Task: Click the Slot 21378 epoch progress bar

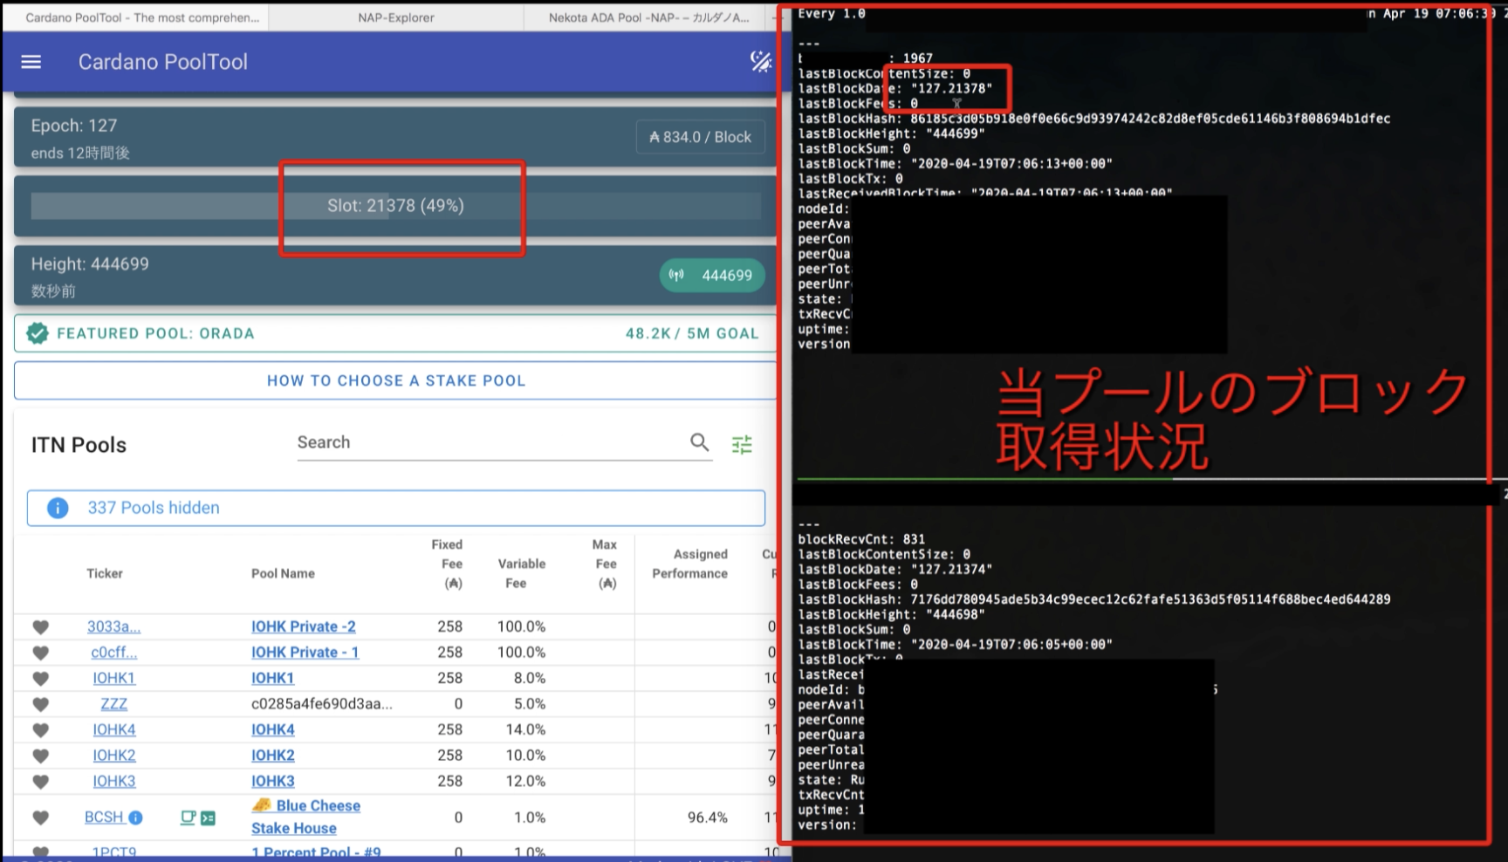Action: (x=395, y=206)
